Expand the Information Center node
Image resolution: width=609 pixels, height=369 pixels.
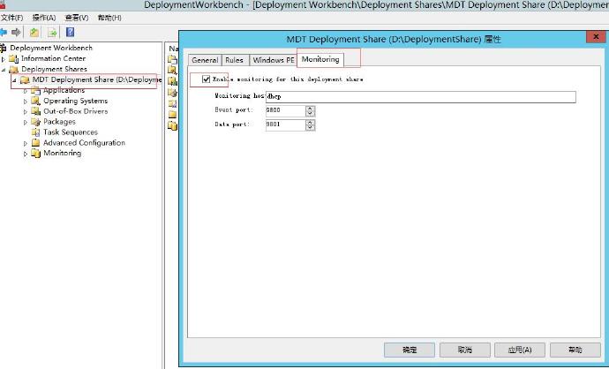(4, 59)
